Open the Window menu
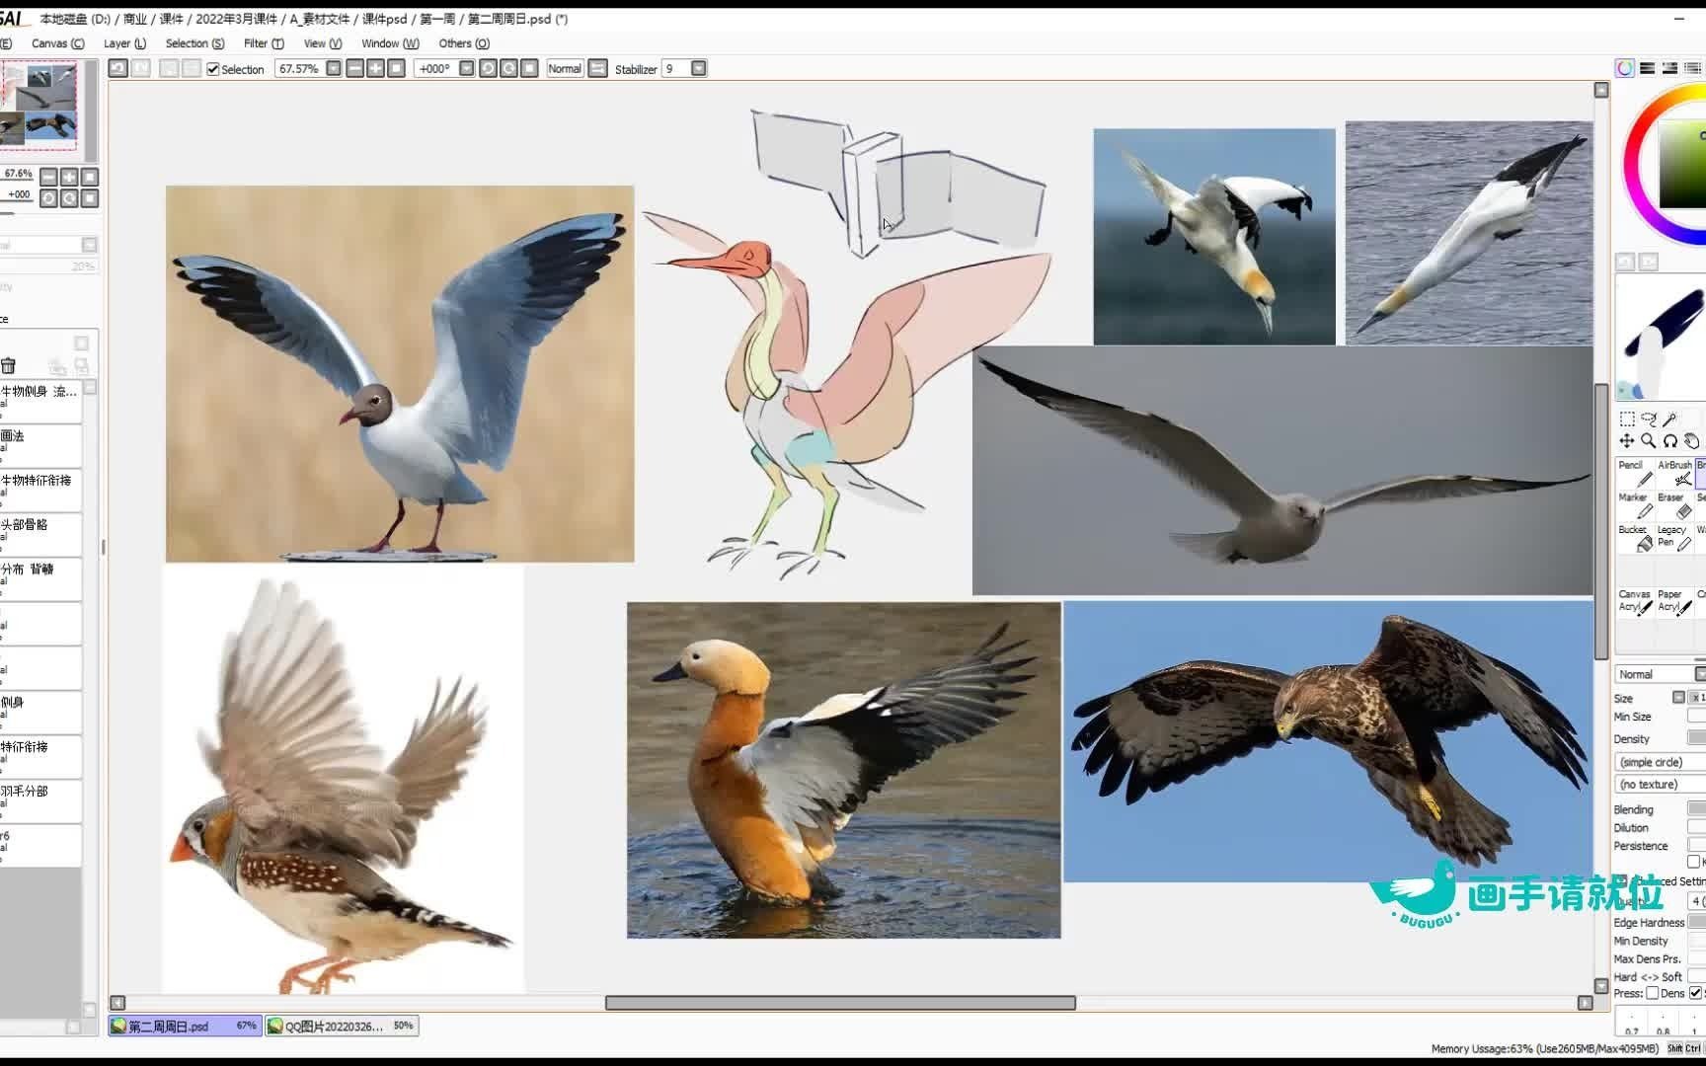The width and height of the screenshot is (1706, 1066). [x=390, y=43]
